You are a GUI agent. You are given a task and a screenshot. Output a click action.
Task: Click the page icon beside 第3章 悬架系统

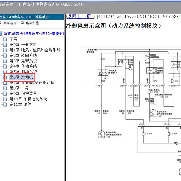coord(5,61)
